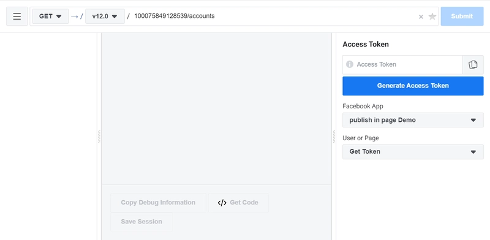Clear the query path with X icon
This screenshot has width=490, height=240.
pyautogui.click(x=421, y=17)
